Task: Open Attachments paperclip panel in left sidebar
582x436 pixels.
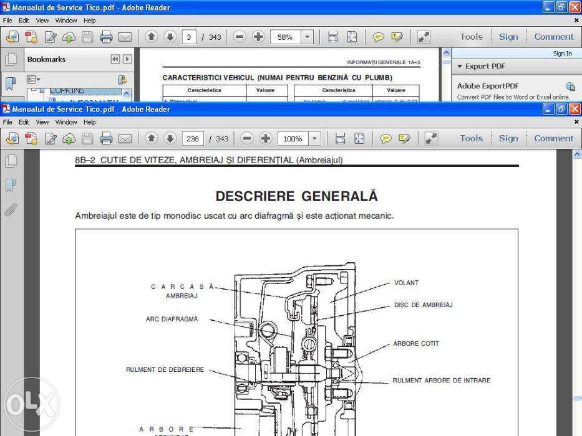Action: (11, 209)
